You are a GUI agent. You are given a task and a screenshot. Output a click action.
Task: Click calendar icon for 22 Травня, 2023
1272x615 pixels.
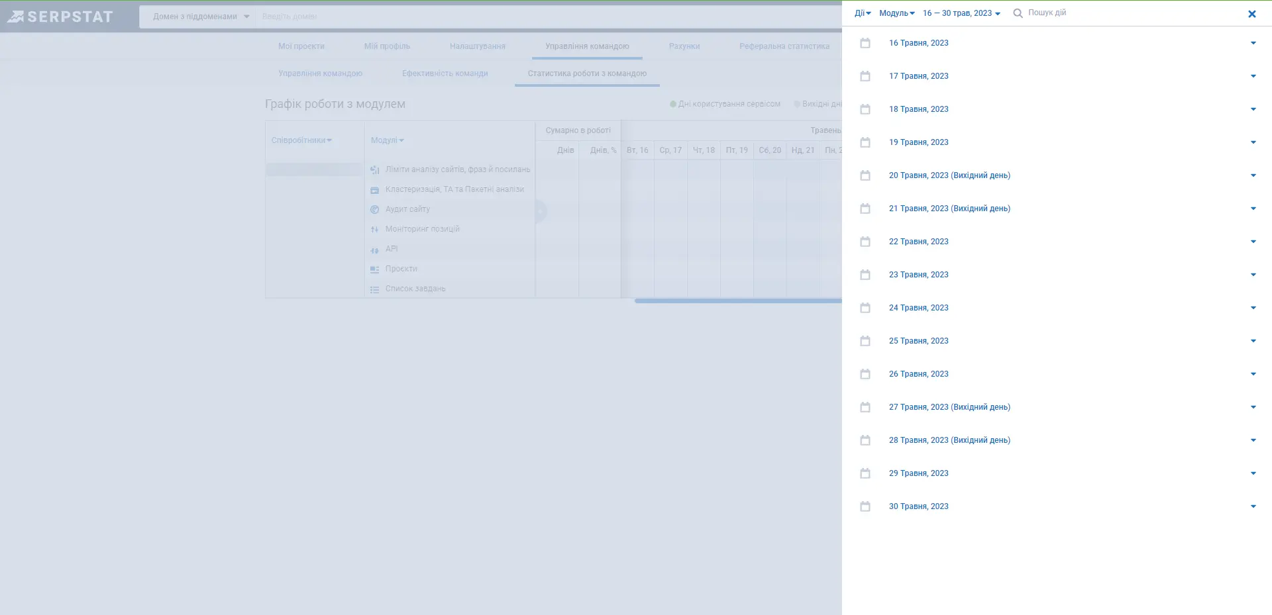pos(865,242)
